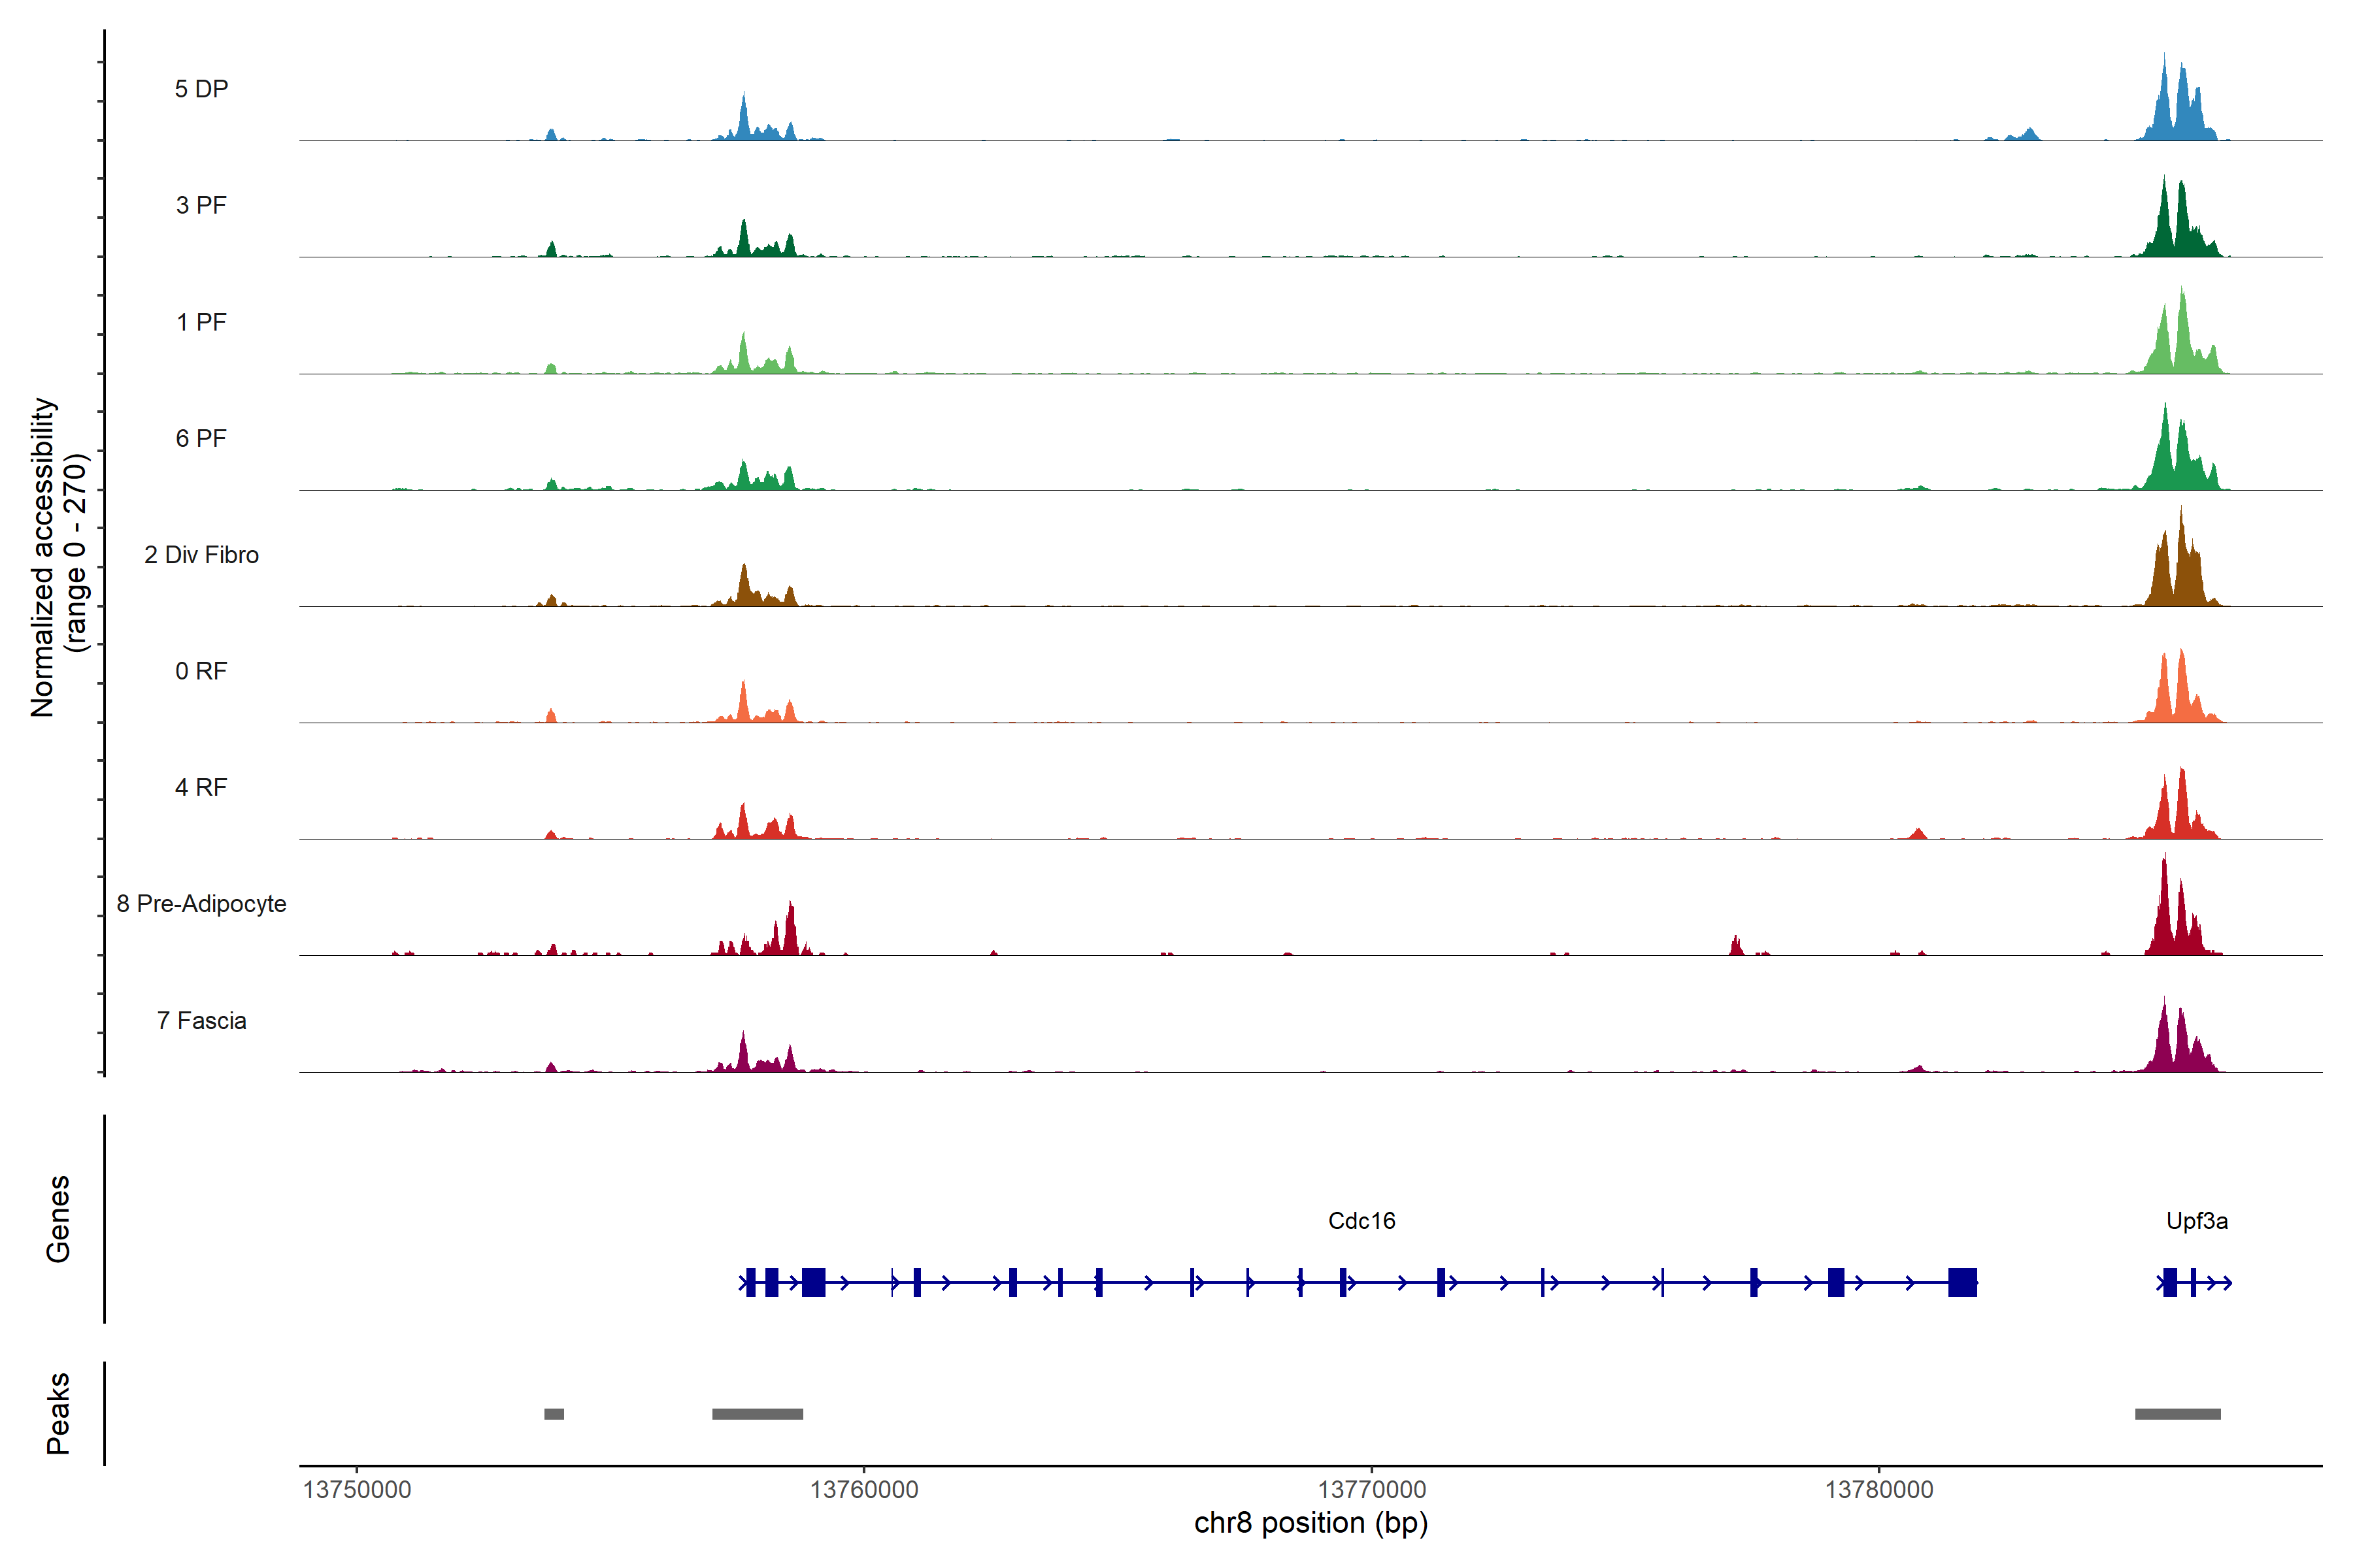Select the 7 Fascia track label
2353x1568 pixels.
(x=201, y=1021)
